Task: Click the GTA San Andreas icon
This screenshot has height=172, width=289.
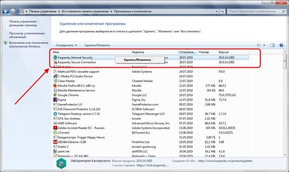Action: coord(55,119)
